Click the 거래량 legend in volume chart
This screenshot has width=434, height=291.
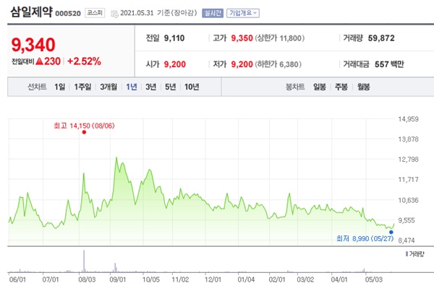(x=414, y=254)
